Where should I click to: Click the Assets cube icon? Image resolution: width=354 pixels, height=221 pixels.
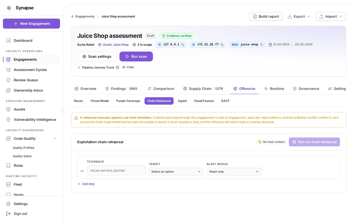8,109
